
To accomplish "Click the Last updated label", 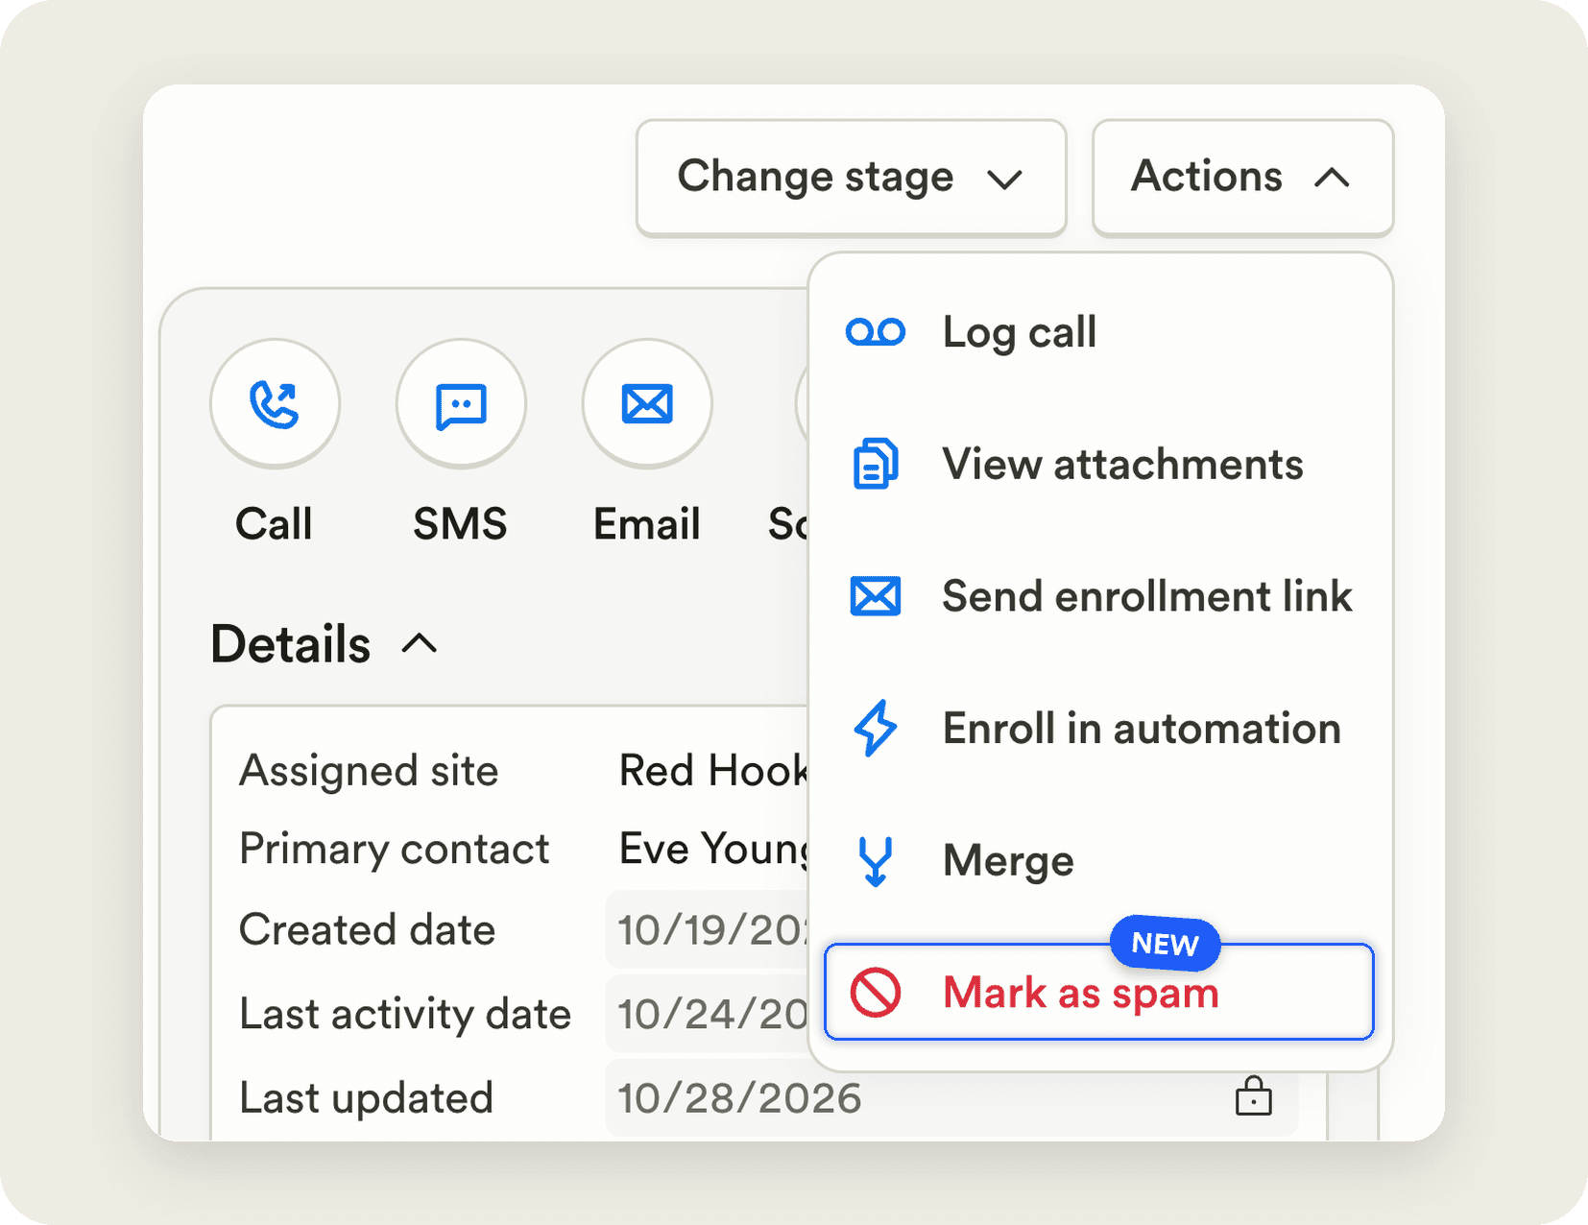I will pyautogui.click(x=366, y=1097).
